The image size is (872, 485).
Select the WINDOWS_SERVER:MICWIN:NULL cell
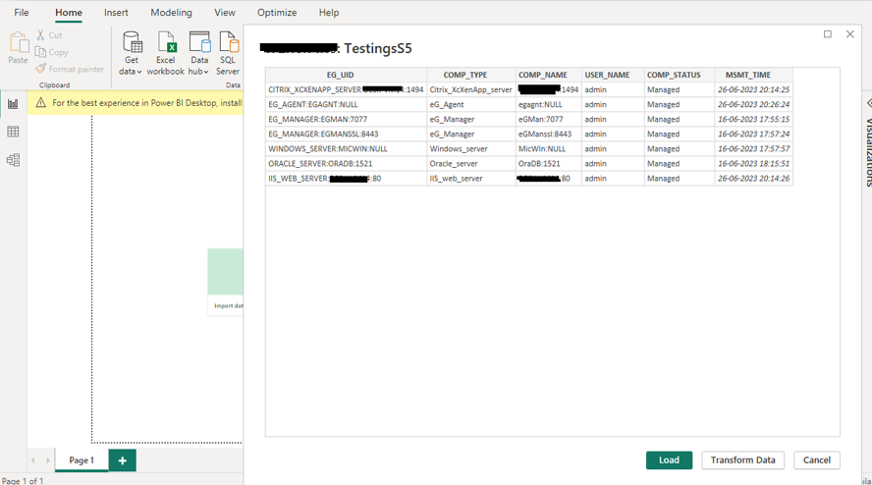click(x=346, y=149)
